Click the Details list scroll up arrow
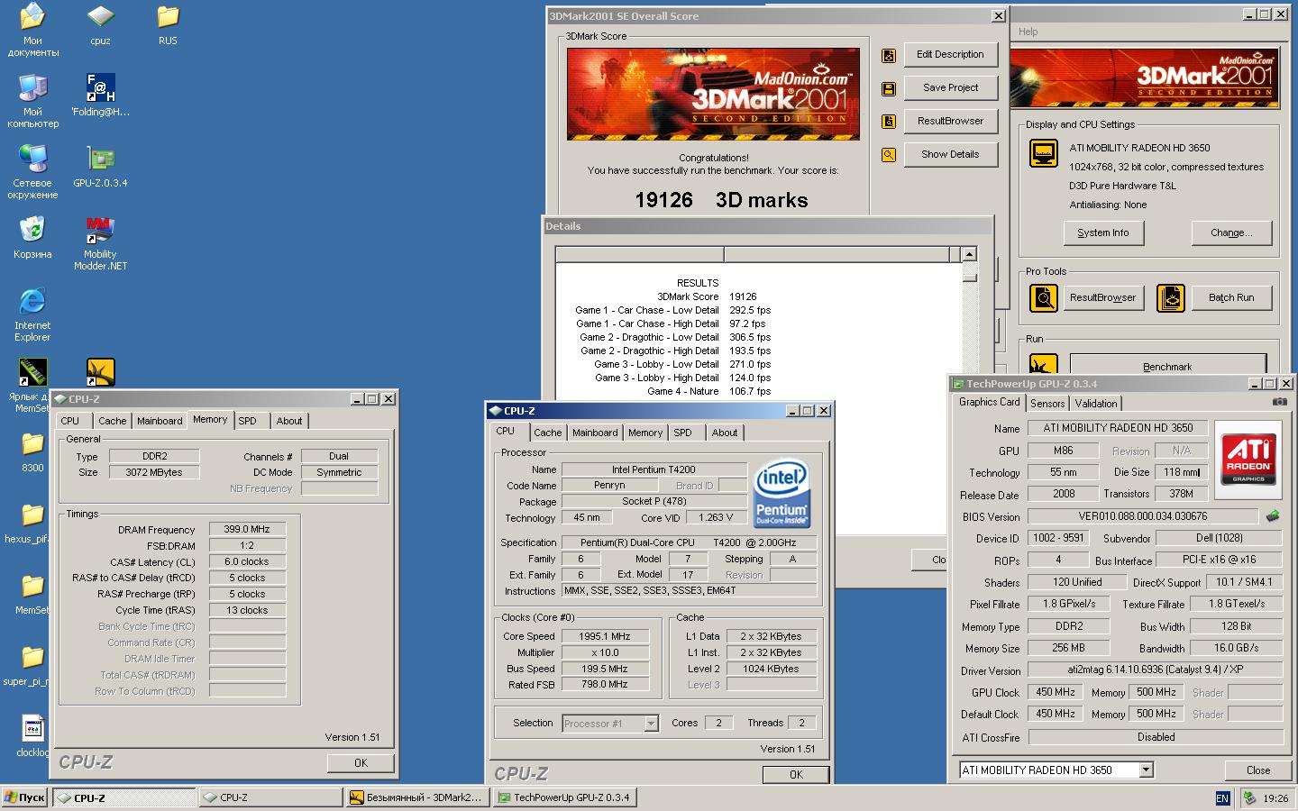This screenshot has height=811, width=1298. (969, 255)
